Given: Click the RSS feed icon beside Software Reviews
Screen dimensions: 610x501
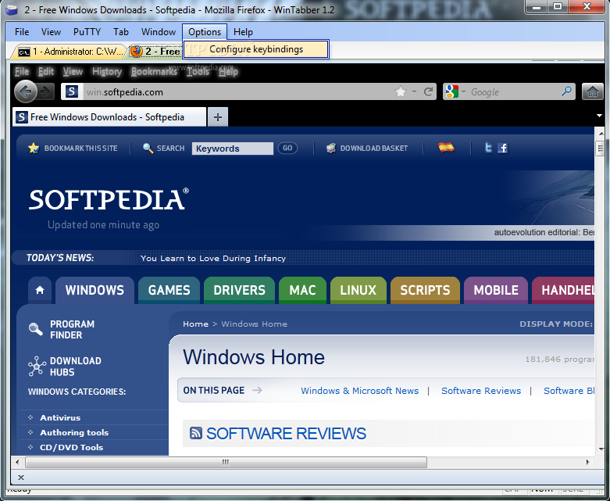Looking at the screenshot, I should (196, 433).
